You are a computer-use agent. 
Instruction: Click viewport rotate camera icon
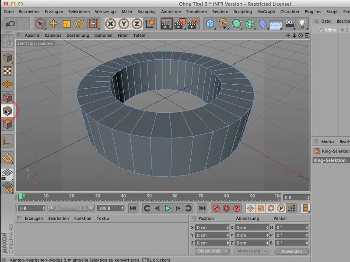point(301,35)
